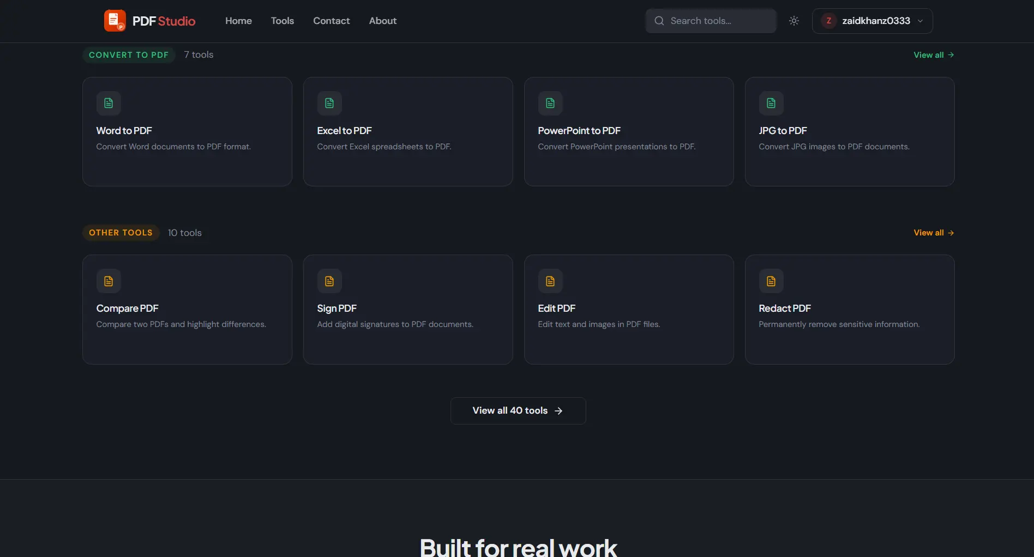Select the OTHER TOOLS category badge

pos(121,233)
